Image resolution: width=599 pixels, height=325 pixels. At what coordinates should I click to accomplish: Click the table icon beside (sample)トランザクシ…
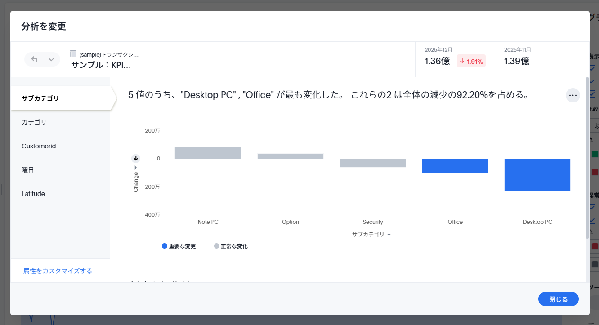(74, 53)
